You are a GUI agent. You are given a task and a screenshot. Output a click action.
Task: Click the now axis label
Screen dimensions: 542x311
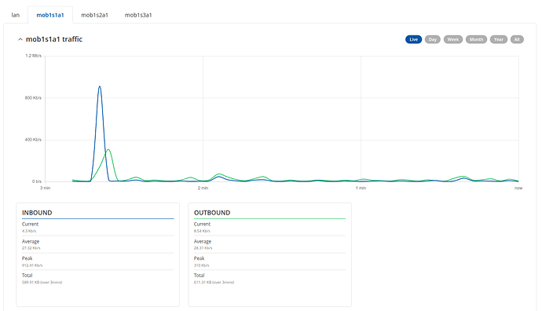[518, 188]
